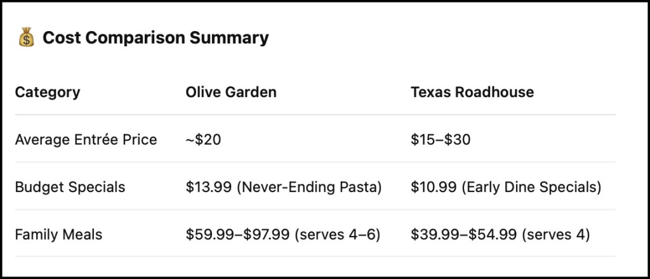Click the Cost Comparison Summary heading
The image size is (650, 279).
(x=156, y=38)
